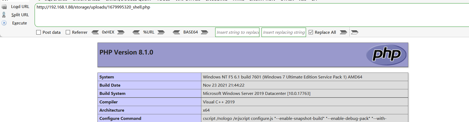
Task: Click the 'PHP Version 8.1.0' heading
Action: point(126,52)
